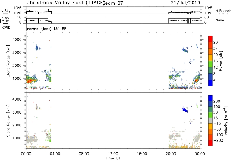Pick the Velocity colorbar segment between 100 and 200
The image size is (231, 160).
pyautogui.click(x=210, y=104)
